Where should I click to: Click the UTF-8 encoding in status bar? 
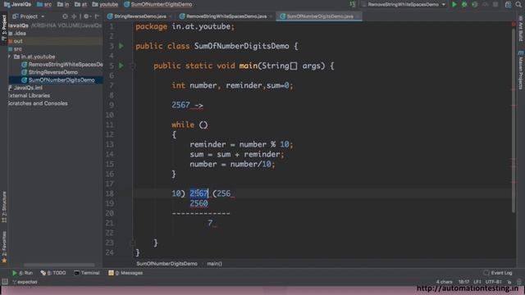click(x=493, y=282)
